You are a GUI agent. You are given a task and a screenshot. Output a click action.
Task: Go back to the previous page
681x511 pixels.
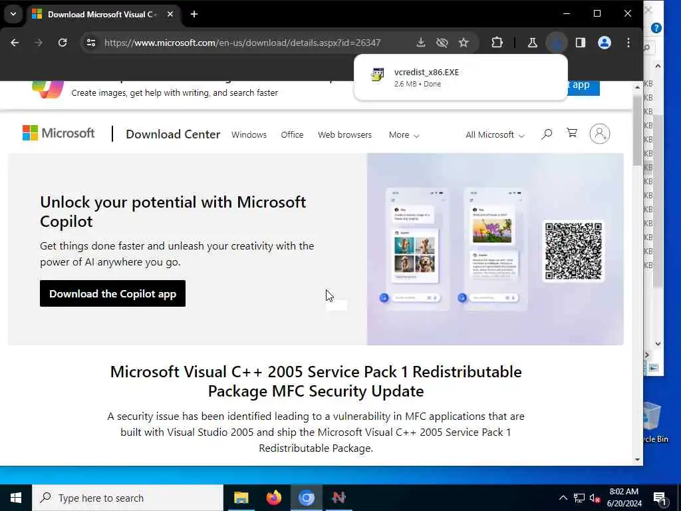coord(15,43)
